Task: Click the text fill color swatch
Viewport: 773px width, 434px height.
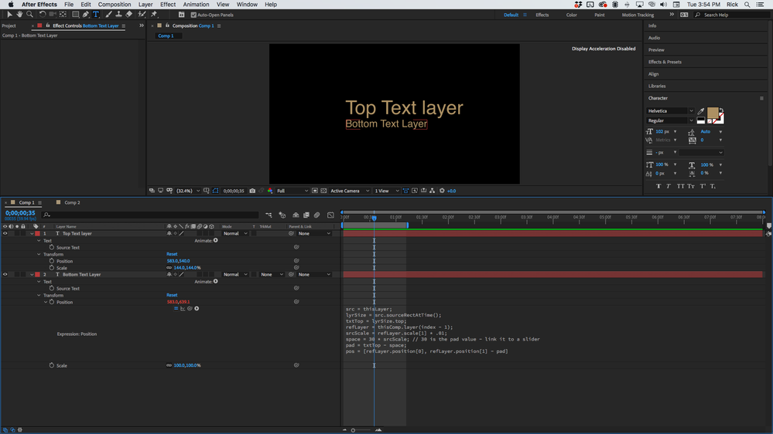Action: click(x=713, y=114)
